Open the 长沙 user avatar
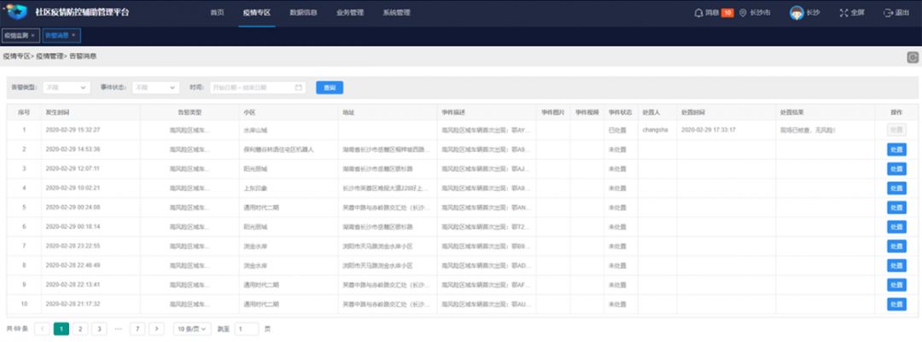This screenshot has height=342, width=922. (797, 13)
